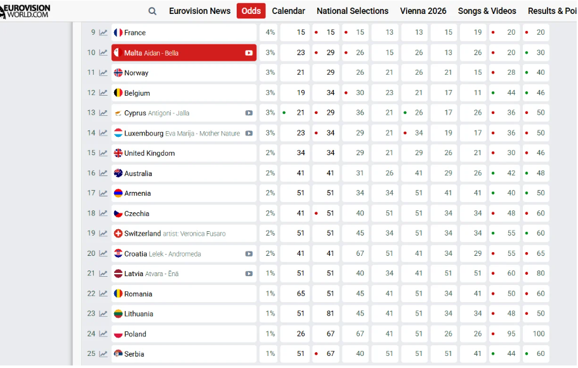Viewport: 578px width, 368px height.
Task: View Poland odds graph icon
Action: click(103, 334)
